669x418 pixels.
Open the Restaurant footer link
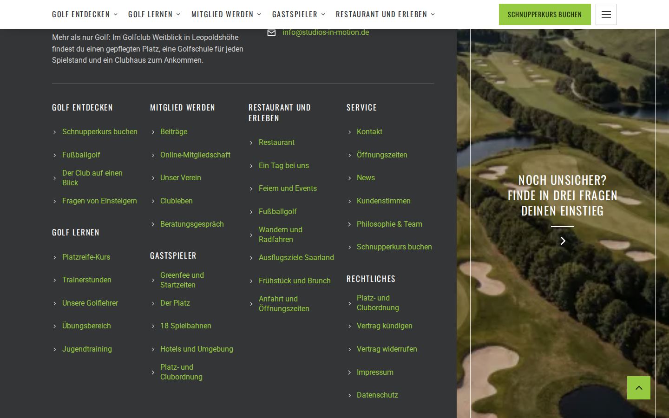click(276, 142)
